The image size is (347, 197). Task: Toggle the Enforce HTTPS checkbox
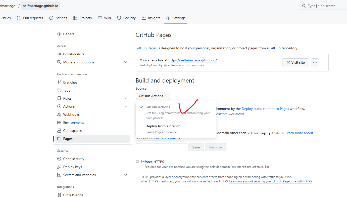[x=137, y=162]
